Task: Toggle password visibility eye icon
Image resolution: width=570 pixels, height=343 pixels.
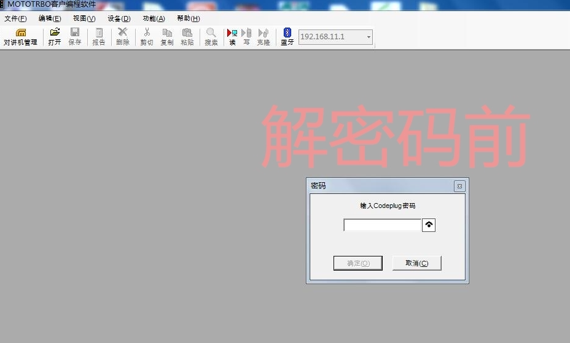Action: 429,225
